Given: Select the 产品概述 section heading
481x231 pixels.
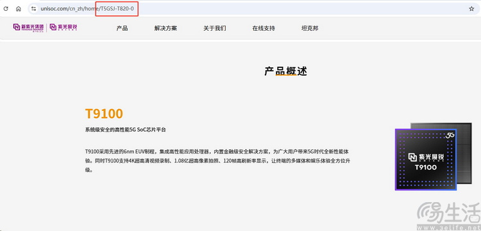Looking at the screenshot, I should 285,71.
